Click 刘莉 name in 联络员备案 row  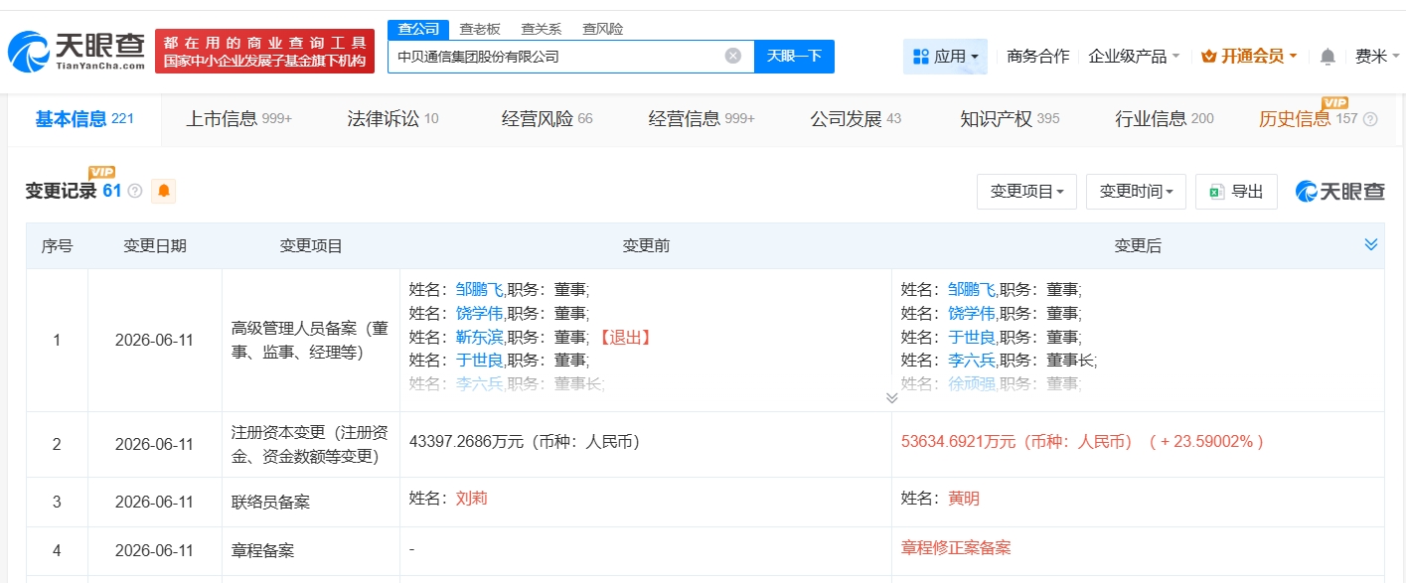472,499
